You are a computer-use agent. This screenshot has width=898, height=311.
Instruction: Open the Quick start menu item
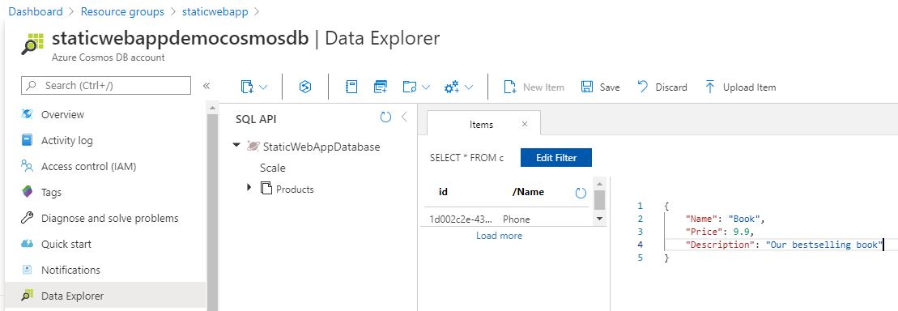(x=66, y=244)
